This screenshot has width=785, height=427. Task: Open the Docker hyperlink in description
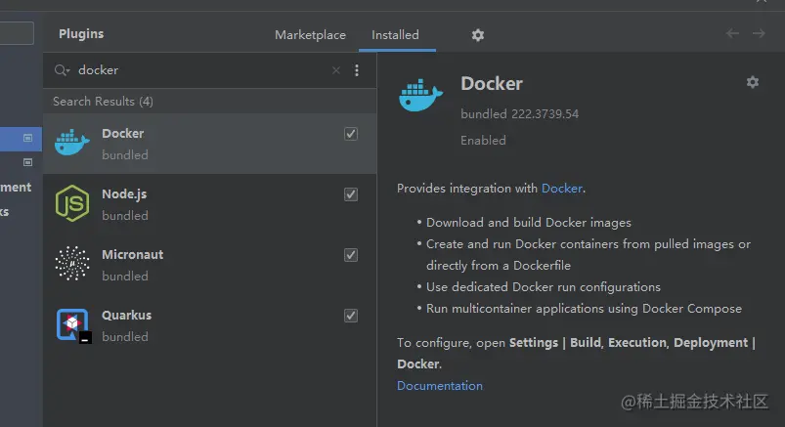562,189
